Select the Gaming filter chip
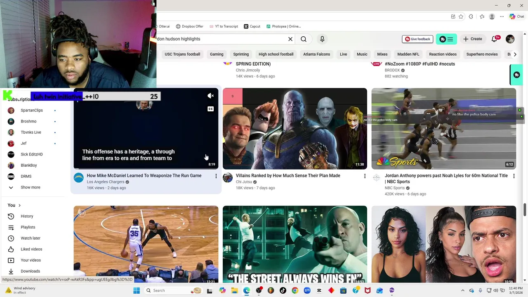The image size is (528, 297). pos(217,54)
